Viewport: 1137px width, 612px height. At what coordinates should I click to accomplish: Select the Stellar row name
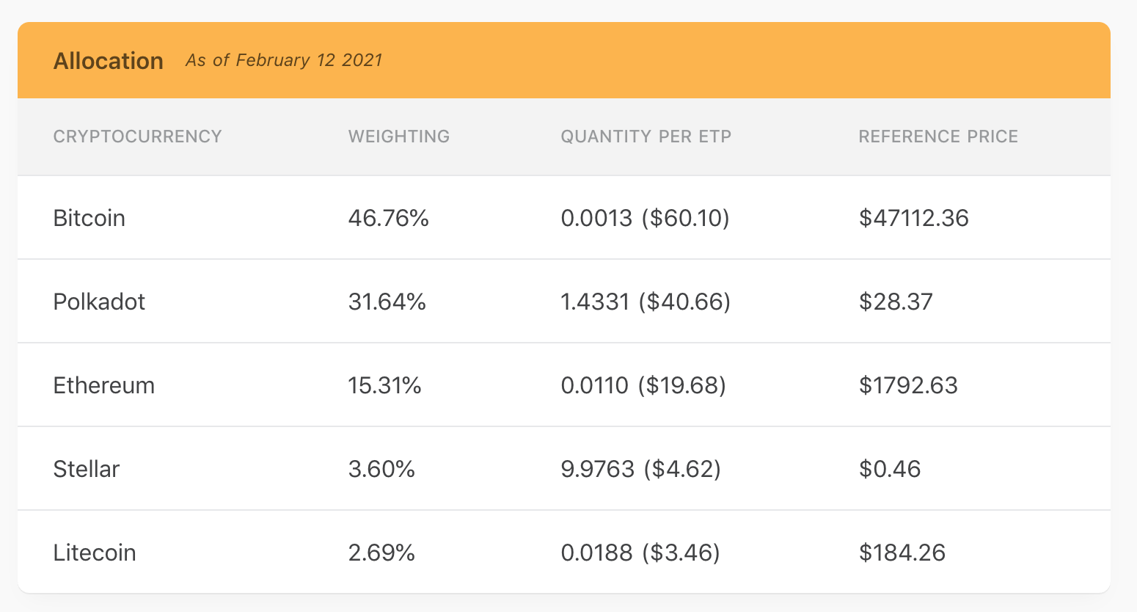click(x=86, y=469)
